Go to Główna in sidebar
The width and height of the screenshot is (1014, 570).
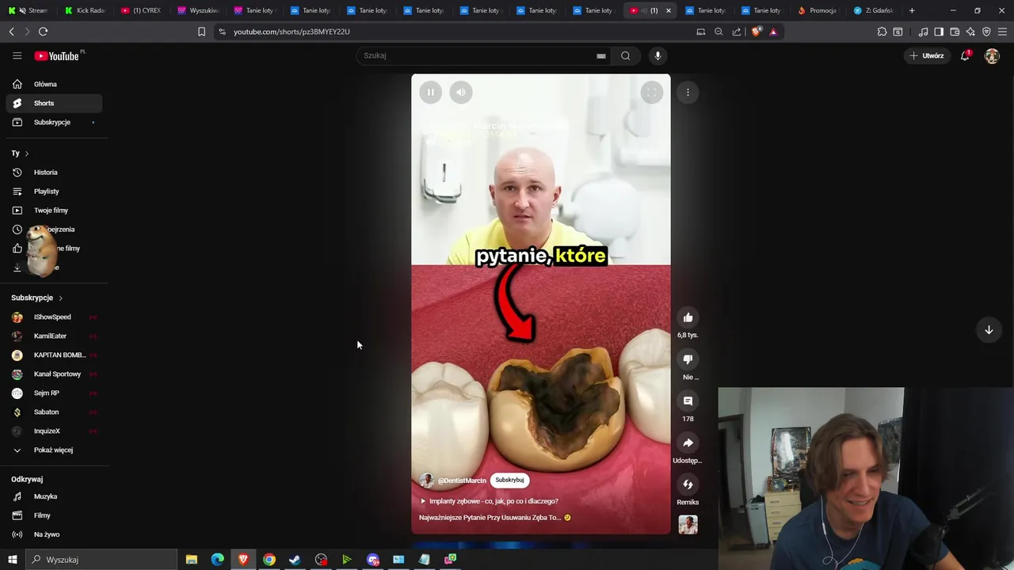pyautogui.click(x=54, y=84)
